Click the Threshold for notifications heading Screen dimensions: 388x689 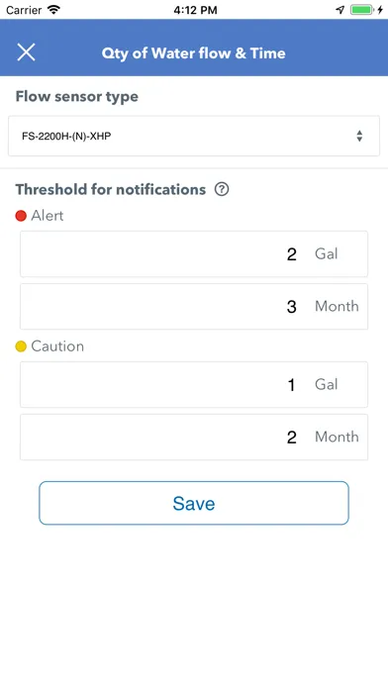click(x=111, y=189)
